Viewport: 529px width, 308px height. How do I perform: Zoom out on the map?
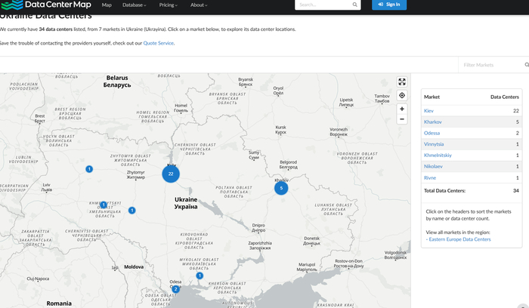402,119
